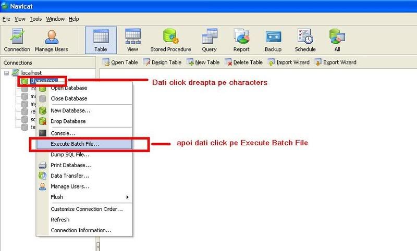Collapse the localhost connection tree node
417x251 pixels.
point(6,73)
